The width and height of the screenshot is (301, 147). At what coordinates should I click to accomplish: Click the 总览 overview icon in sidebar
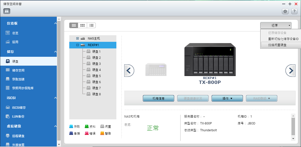point(8,33)
